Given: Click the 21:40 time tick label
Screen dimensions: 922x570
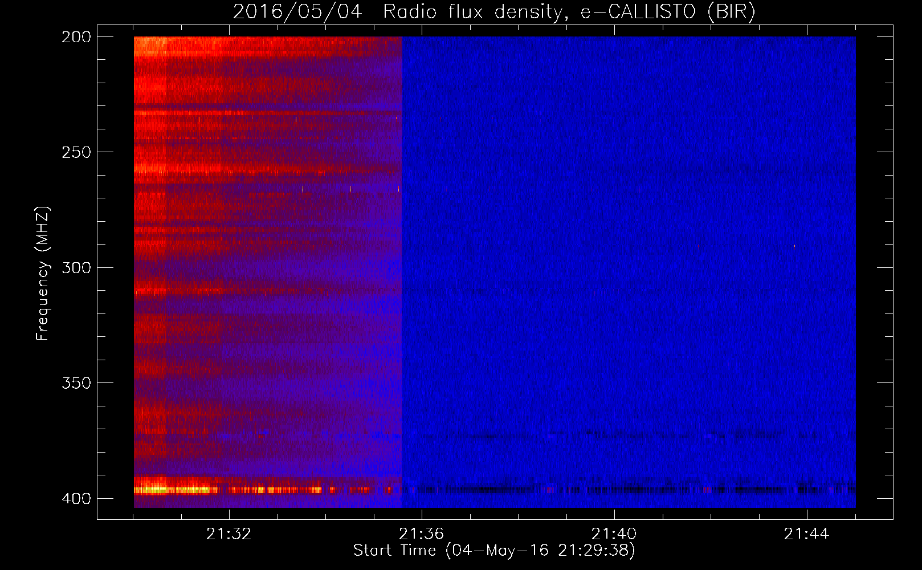Looking at the screenshot, I should [614, 534].
